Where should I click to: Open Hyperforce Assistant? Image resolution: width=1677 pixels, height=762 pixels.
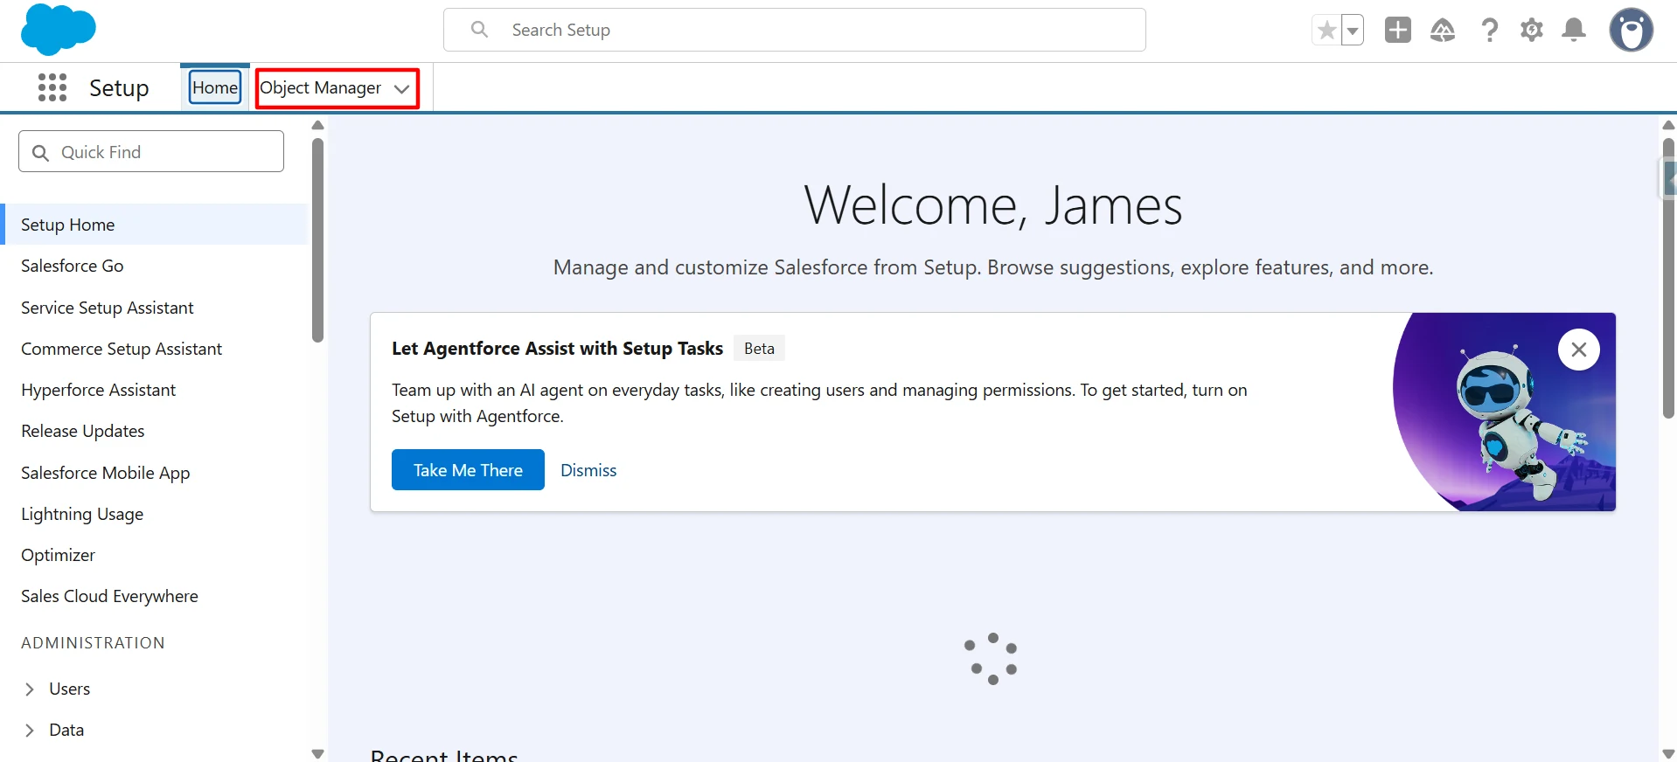pos(98,390)
